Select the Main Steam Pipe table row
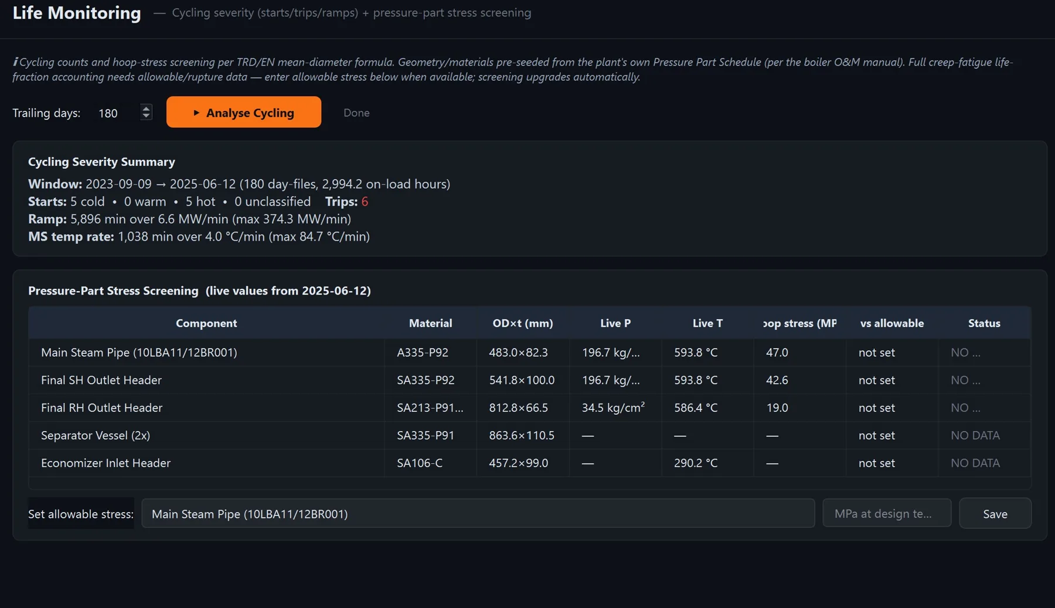1055x608 pixels. click(529, 353)
